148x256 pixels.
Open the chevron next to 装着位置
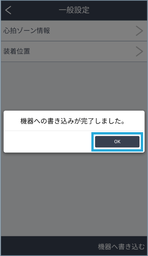click(x=139, y=52)
